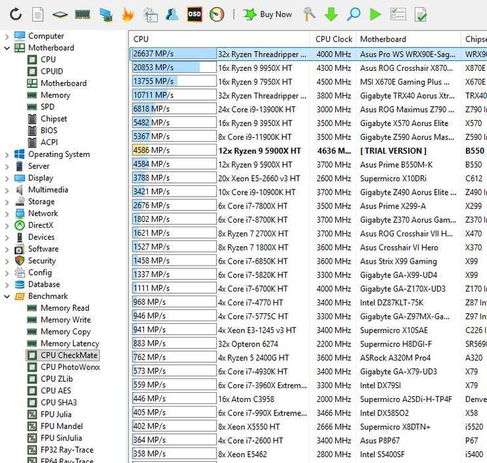
Task: Open FPU SinJulia benchmark
Action: pos(61,438)
